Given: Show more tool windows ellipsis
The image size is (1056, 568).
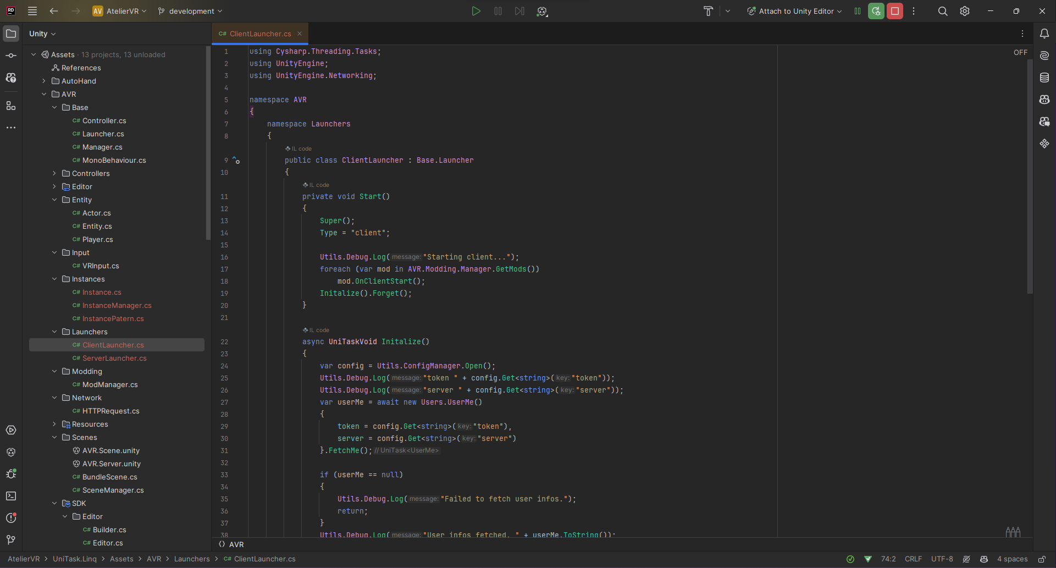Looking at the screenshot, I should point(11,128).
